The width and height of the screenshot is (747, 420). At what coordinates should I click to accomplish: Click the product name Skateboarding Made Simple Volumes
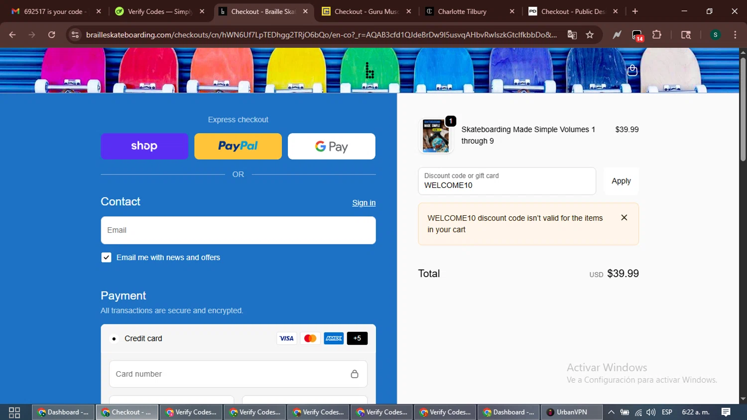528,135
